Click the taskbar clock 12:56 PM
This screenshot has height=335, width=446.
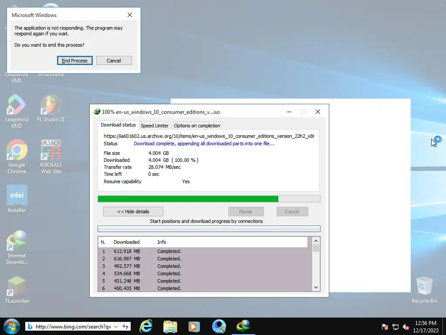[x=426, y=323]
